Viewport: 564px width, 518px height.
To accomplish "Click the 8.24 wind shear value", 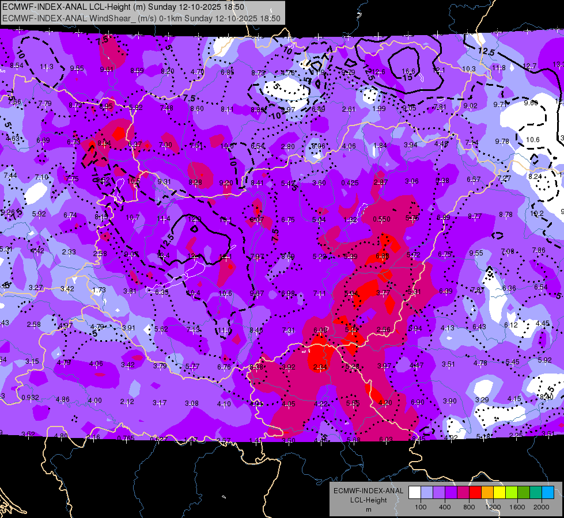I will (535, 176).
